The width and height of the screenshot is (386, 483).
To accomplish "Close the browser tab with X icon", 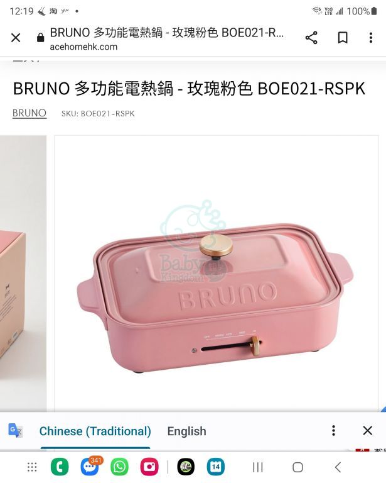I will click(16, 38).
